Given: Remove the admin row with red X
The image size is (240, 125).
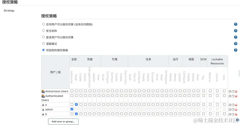Looking at the screenshot, I should (236, 109).
